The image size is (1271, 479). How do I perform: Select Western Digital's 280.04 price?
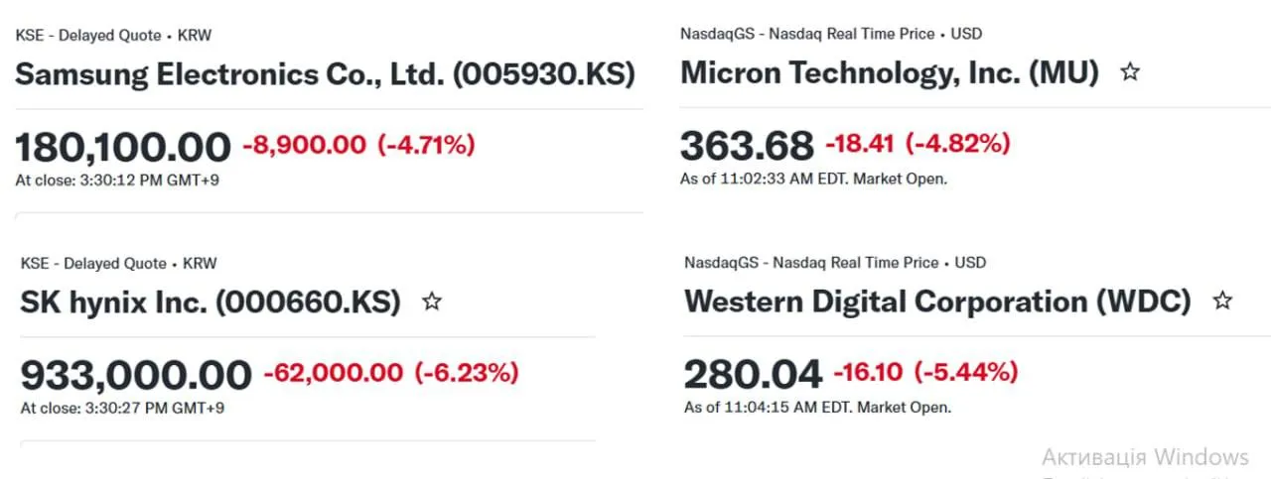coord(753,374)
